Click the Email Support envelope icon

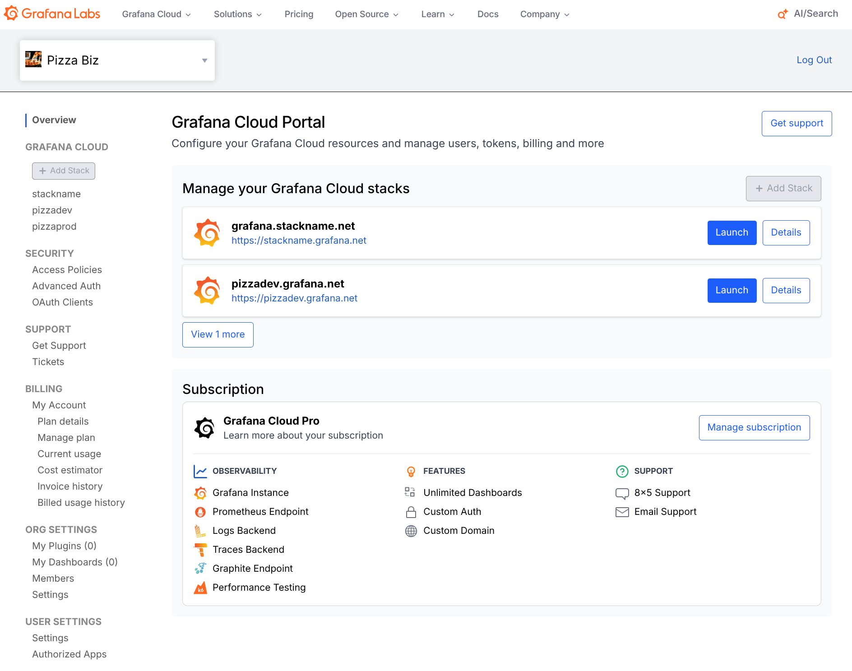coord(622,512)
